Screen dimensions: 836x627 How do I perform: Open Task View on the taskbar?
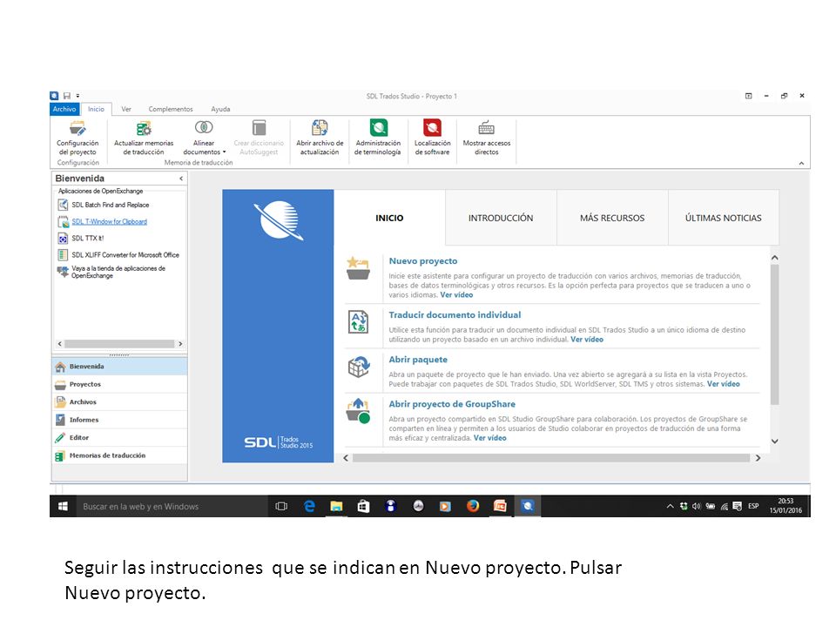[x=281, y=506]
